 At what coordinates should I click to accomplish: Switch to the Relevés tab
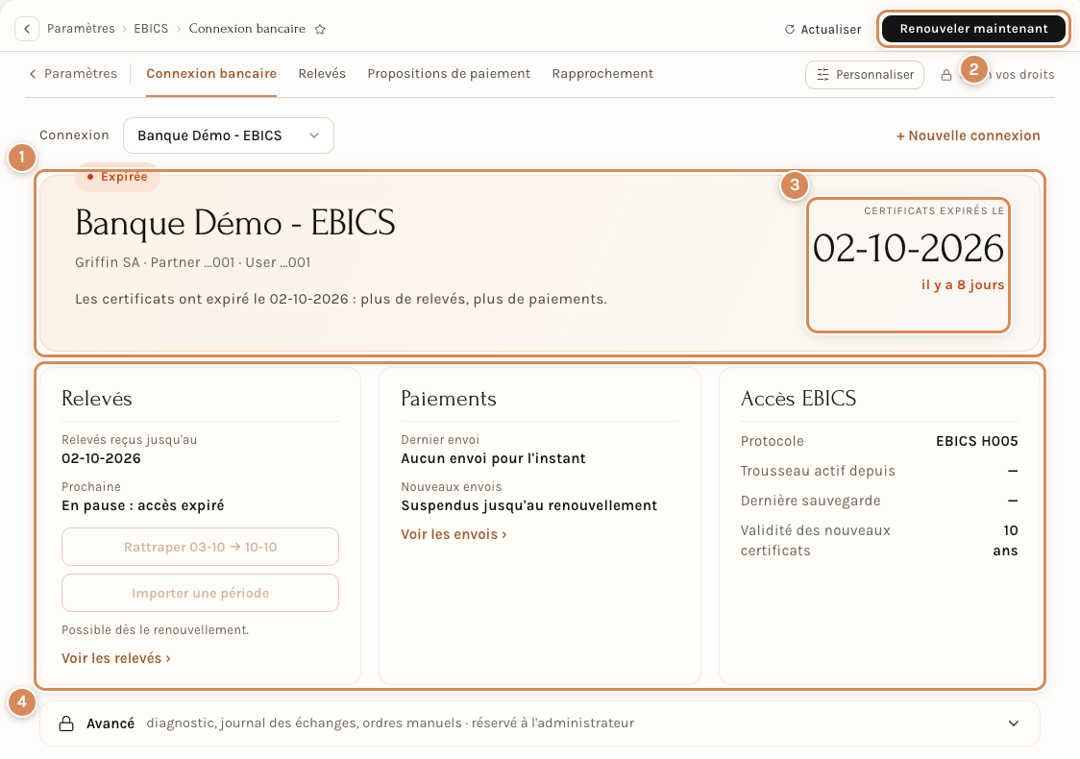[322, 74]
